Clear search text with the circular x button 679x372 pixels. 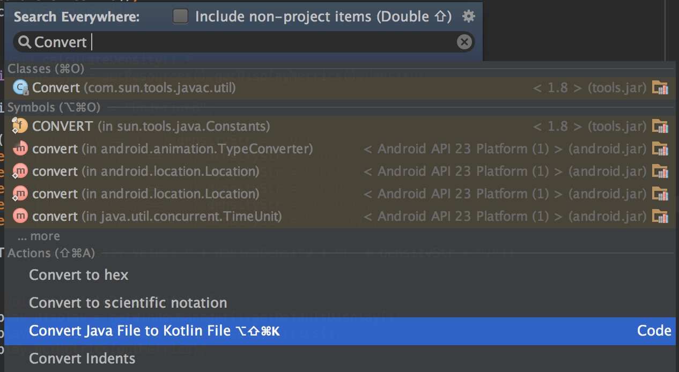464,42
